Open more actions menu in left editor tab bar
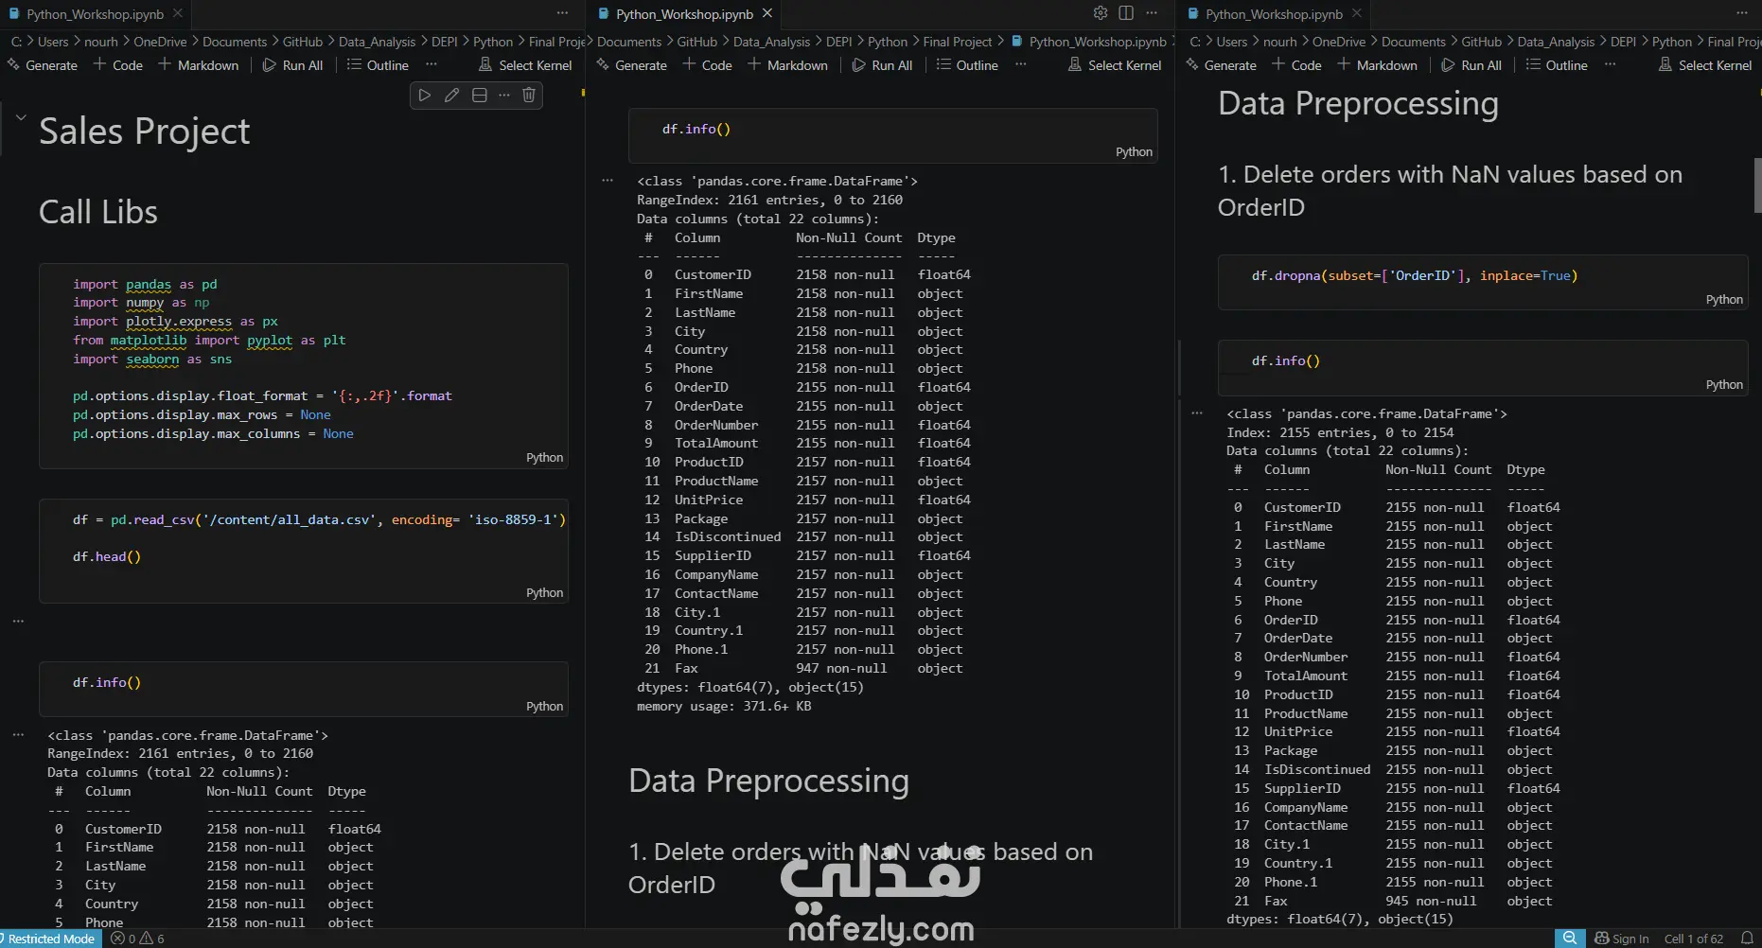 tap(563, 13)
